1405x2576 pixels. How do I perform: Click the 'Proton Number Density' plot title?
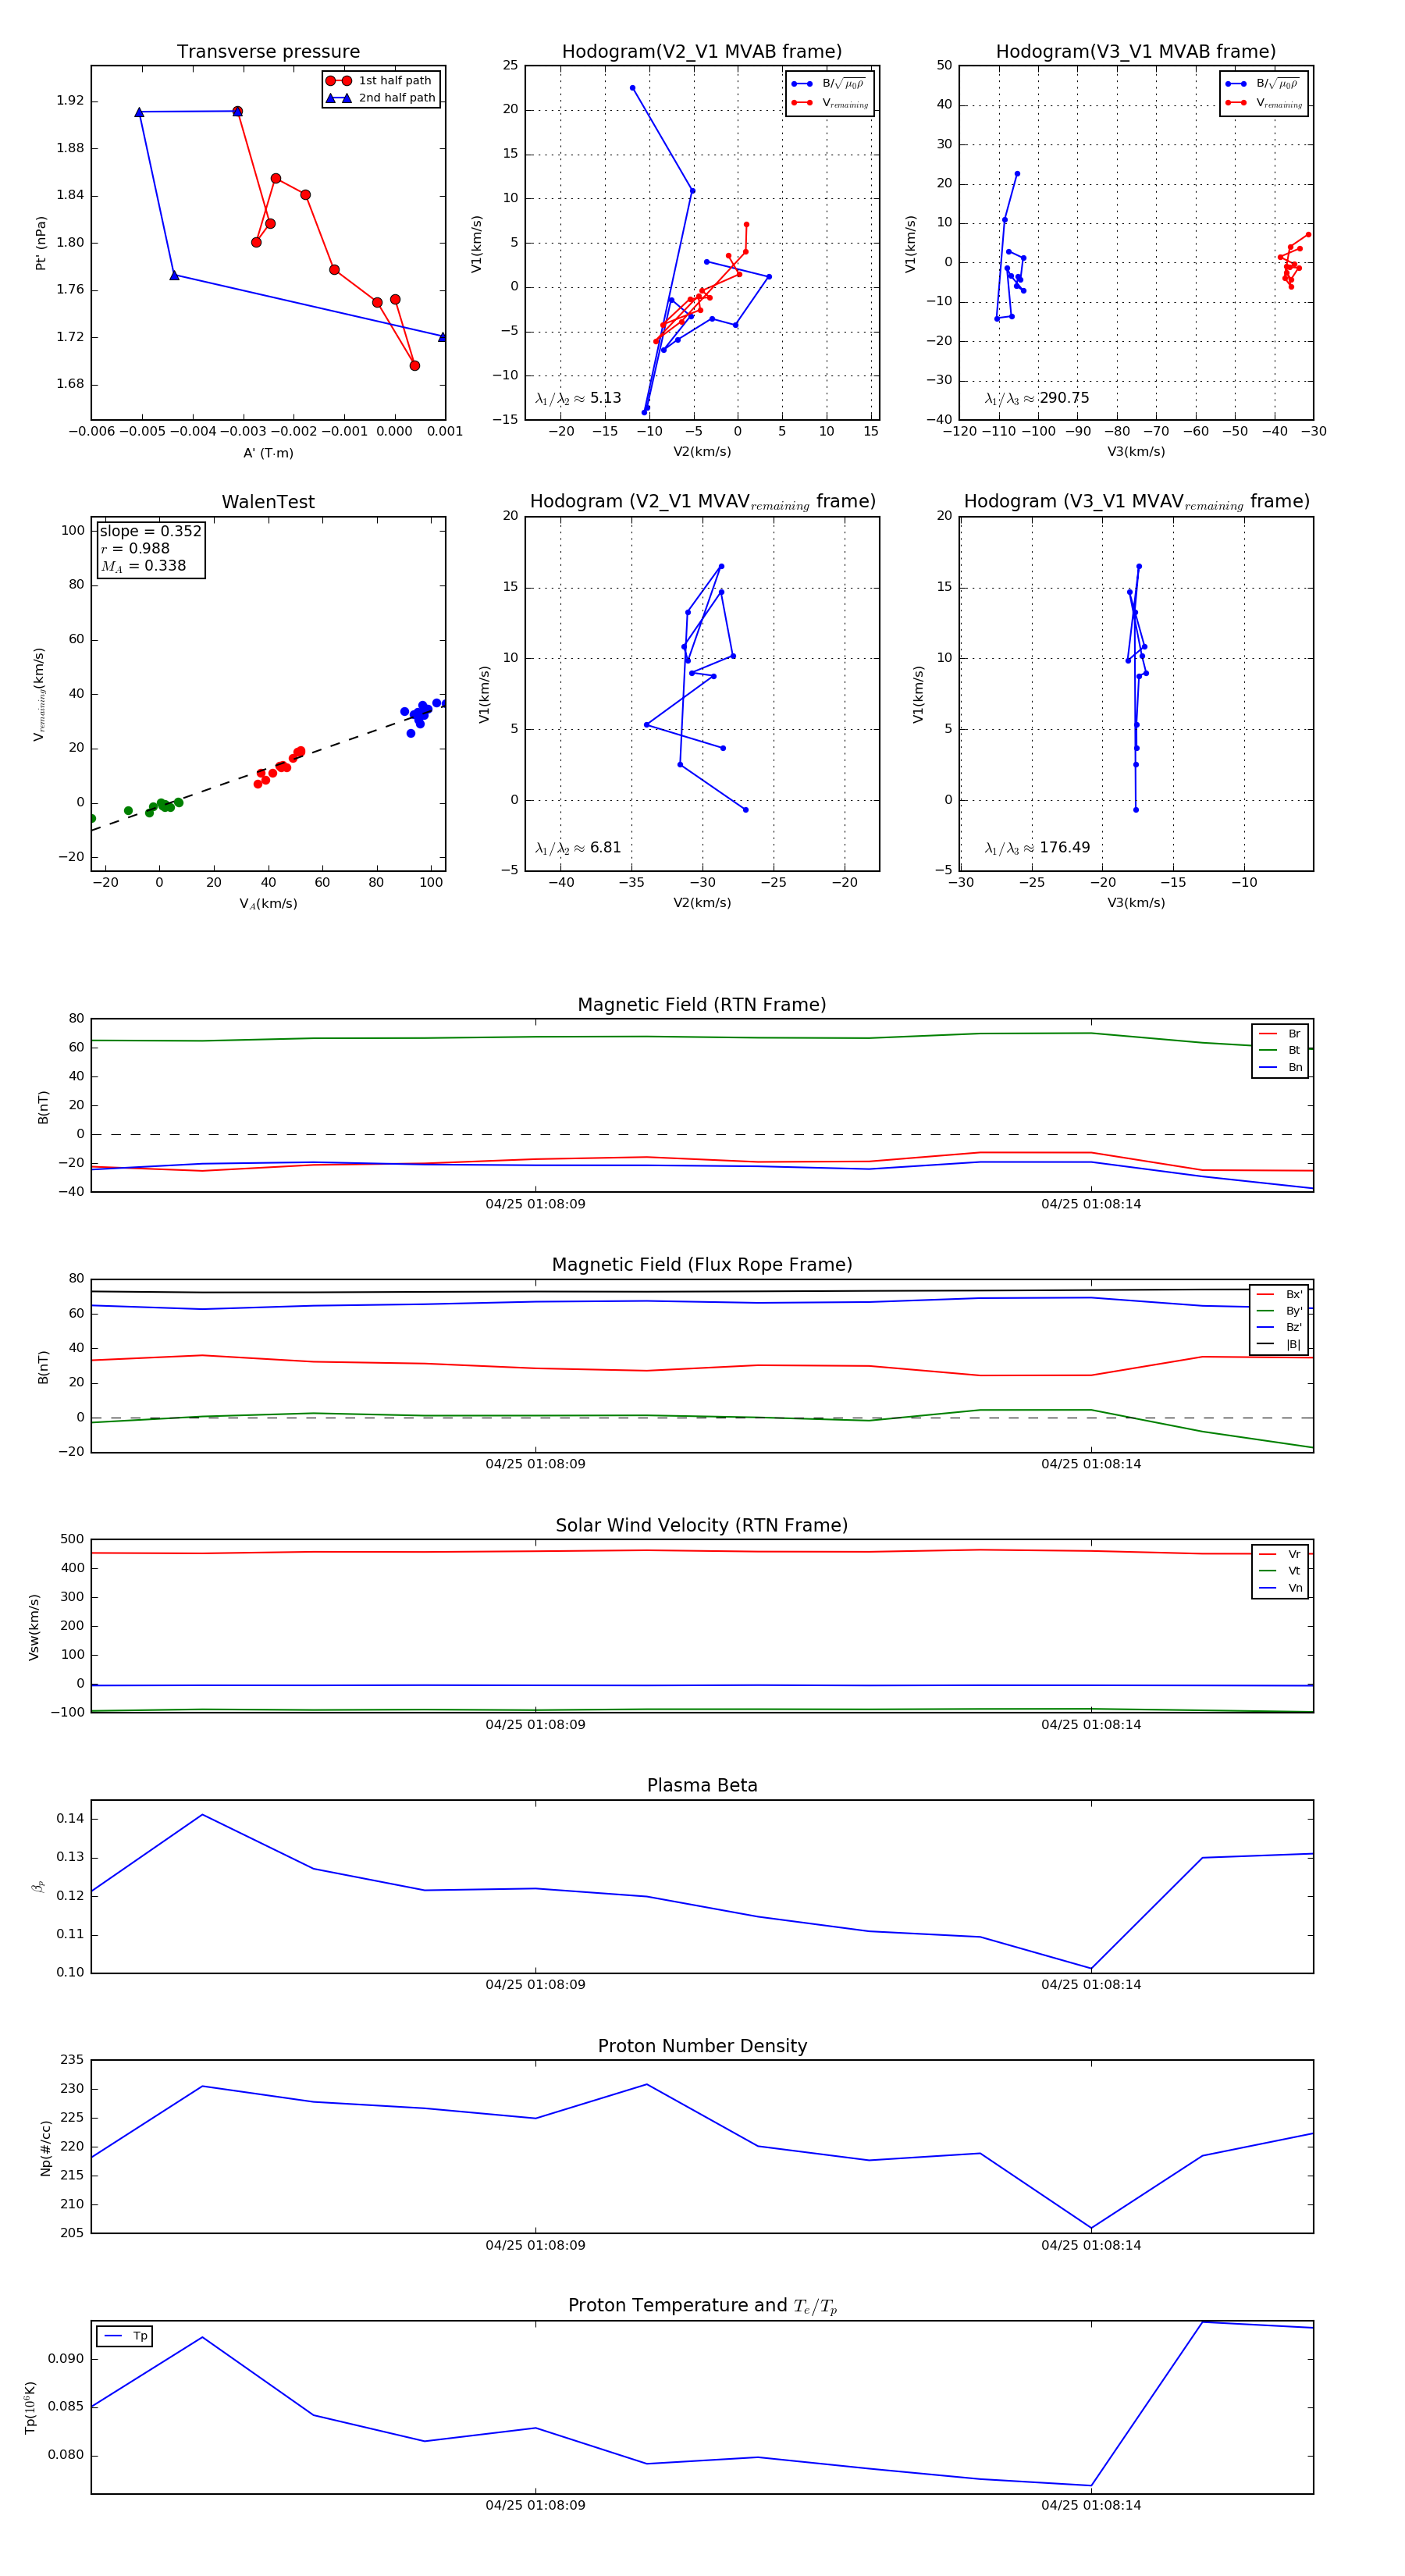click(702, 2046)
